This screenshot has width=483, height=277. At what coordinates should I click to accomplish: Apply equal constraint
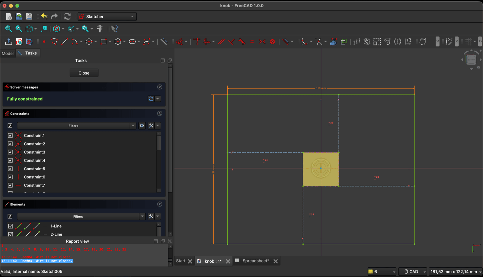click(252, 42)
